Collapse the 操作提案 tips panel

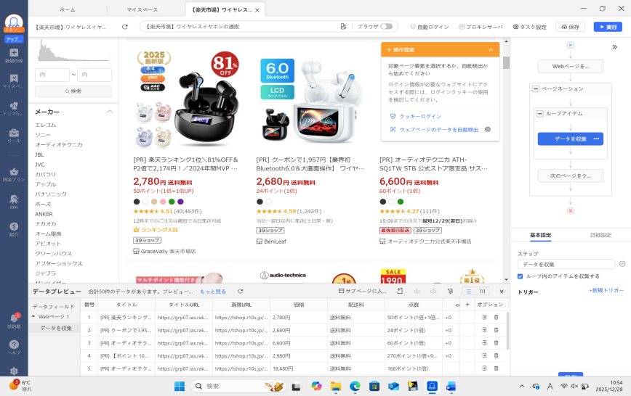coord(491,49)
